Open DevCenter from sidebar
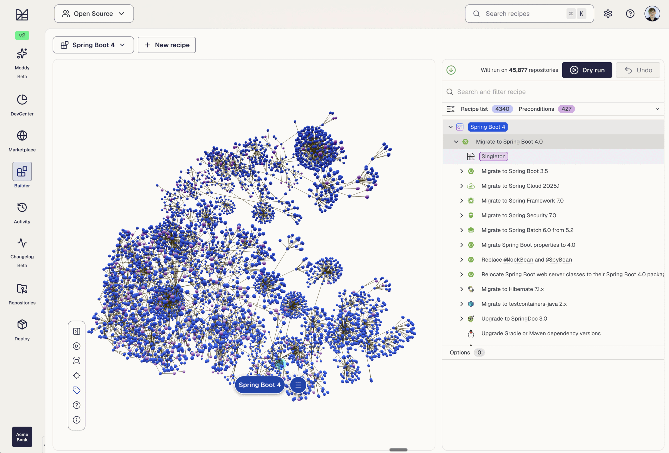Viewport: 669px width, 453px height. pos(22,105)
